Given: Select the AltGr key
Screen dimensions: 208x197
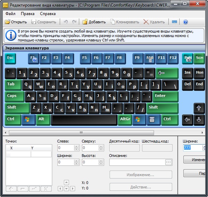Looking at the screenshot, I should 125,120.
